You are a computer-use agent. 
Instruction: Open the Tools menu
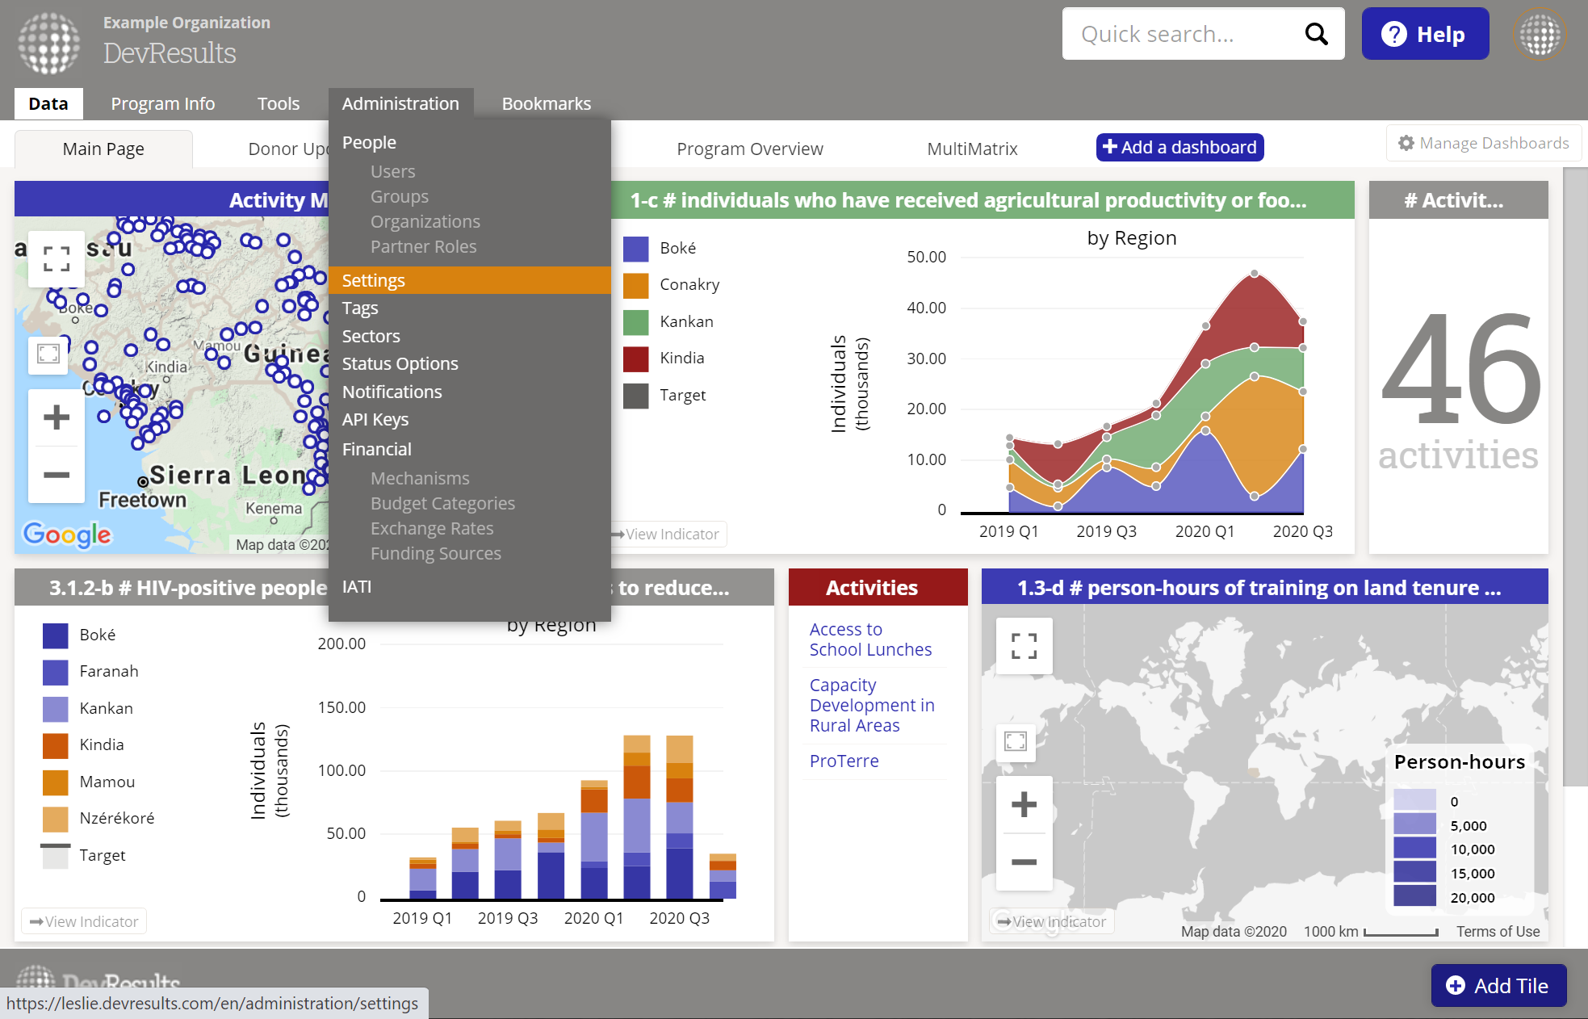point(278,103)
